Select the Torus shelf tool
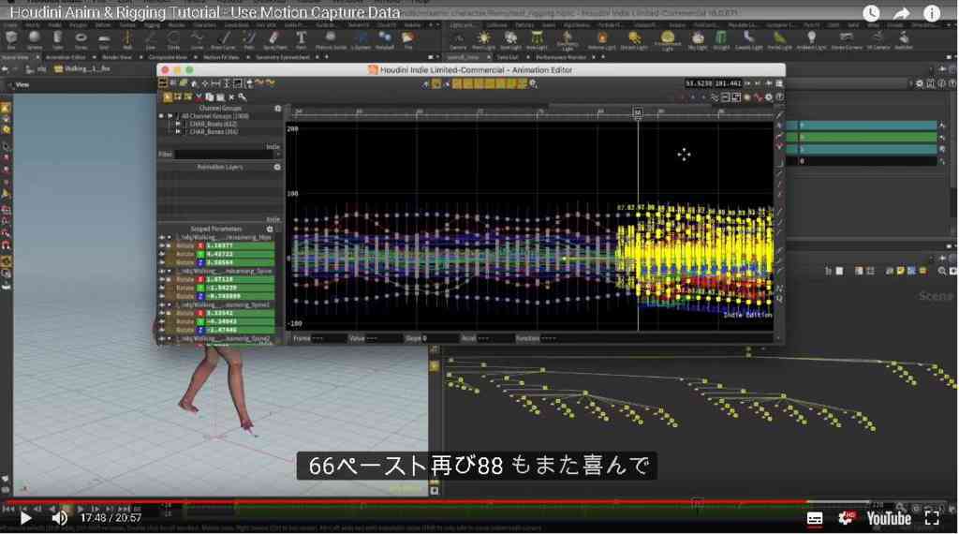This screenshot has width=959, height=534. pos(81,39)
